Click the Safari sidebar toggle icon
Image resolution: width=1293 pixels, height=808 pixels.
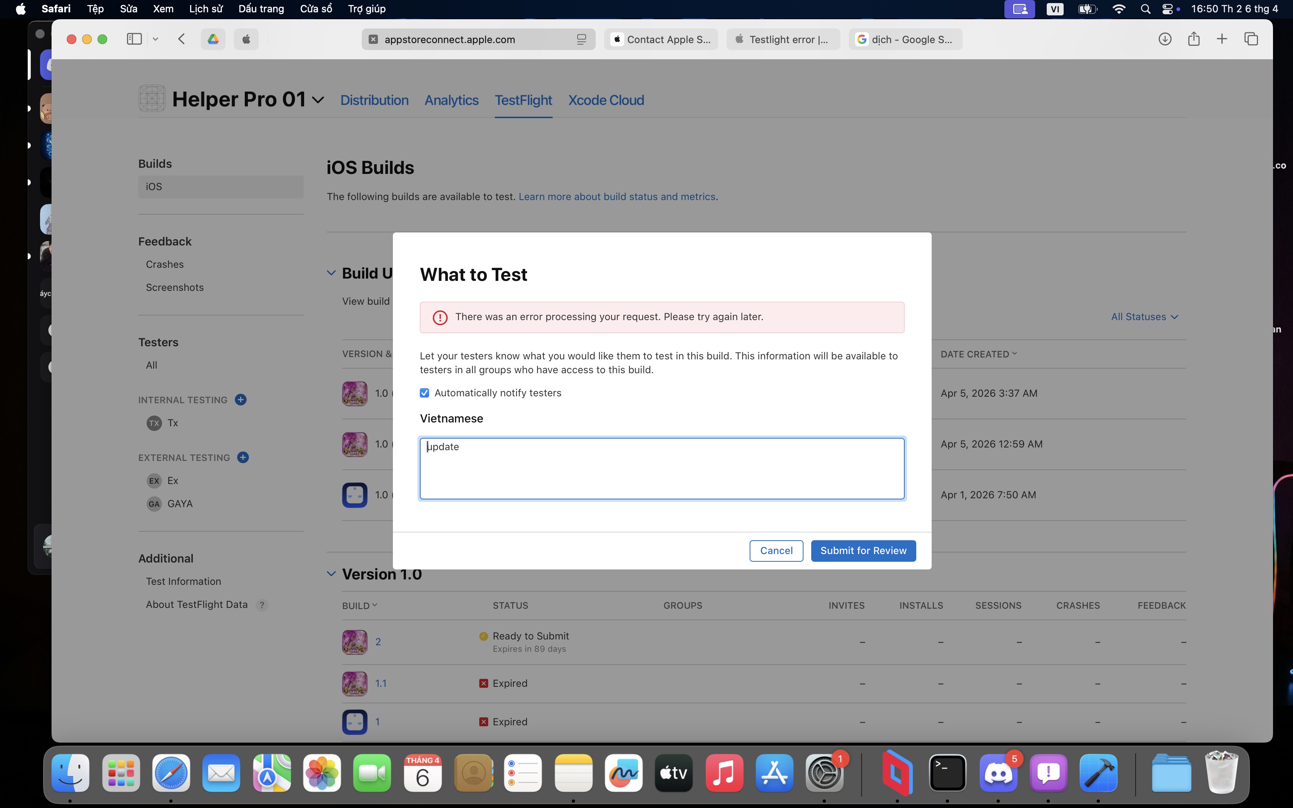point(134,39)
